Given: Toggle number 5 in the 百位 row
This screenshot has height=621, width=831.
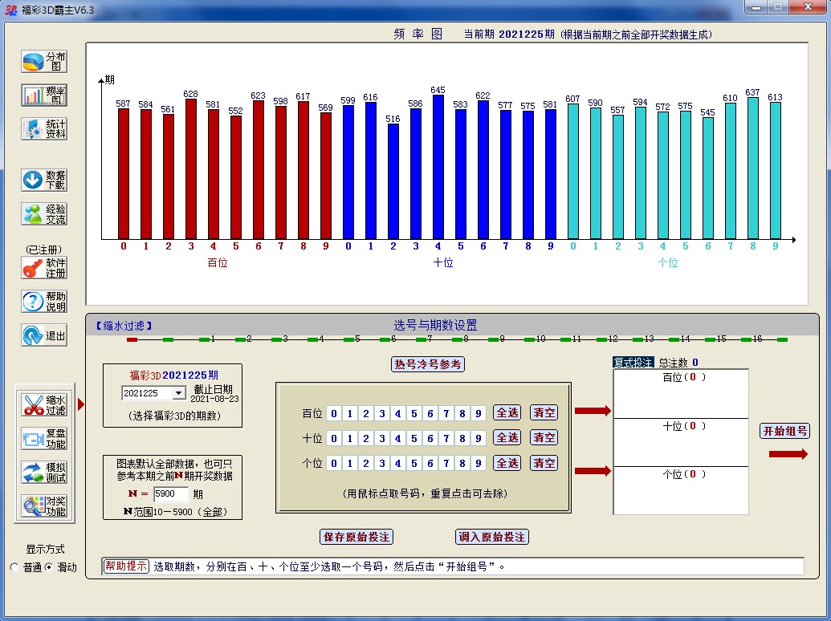Looking at the screenshot, I should (x=414, y=414).
